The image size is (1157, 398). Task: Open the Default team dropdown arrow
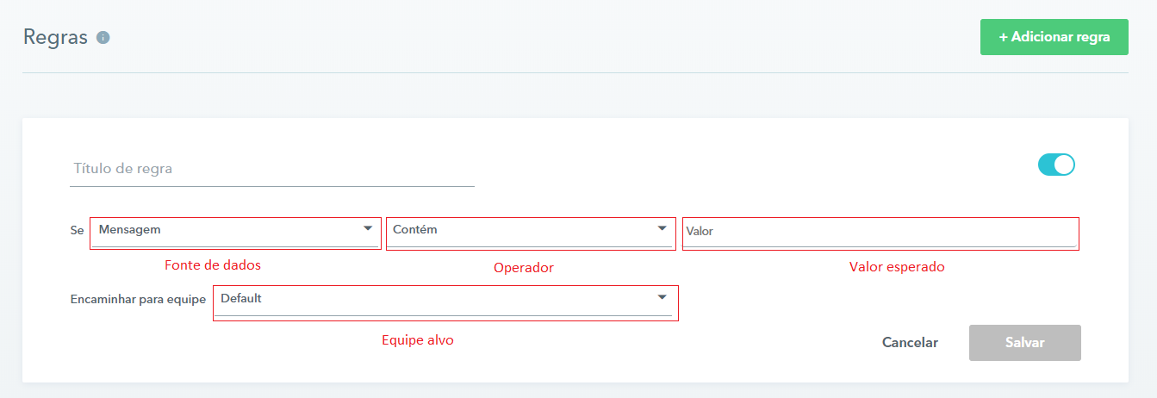point(662,297)
